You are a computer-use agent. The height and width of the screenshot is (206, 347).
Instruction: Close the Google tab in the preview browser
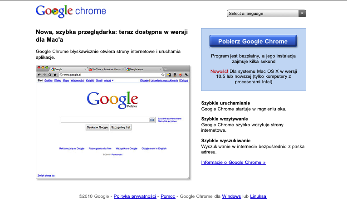coord(85,69)
